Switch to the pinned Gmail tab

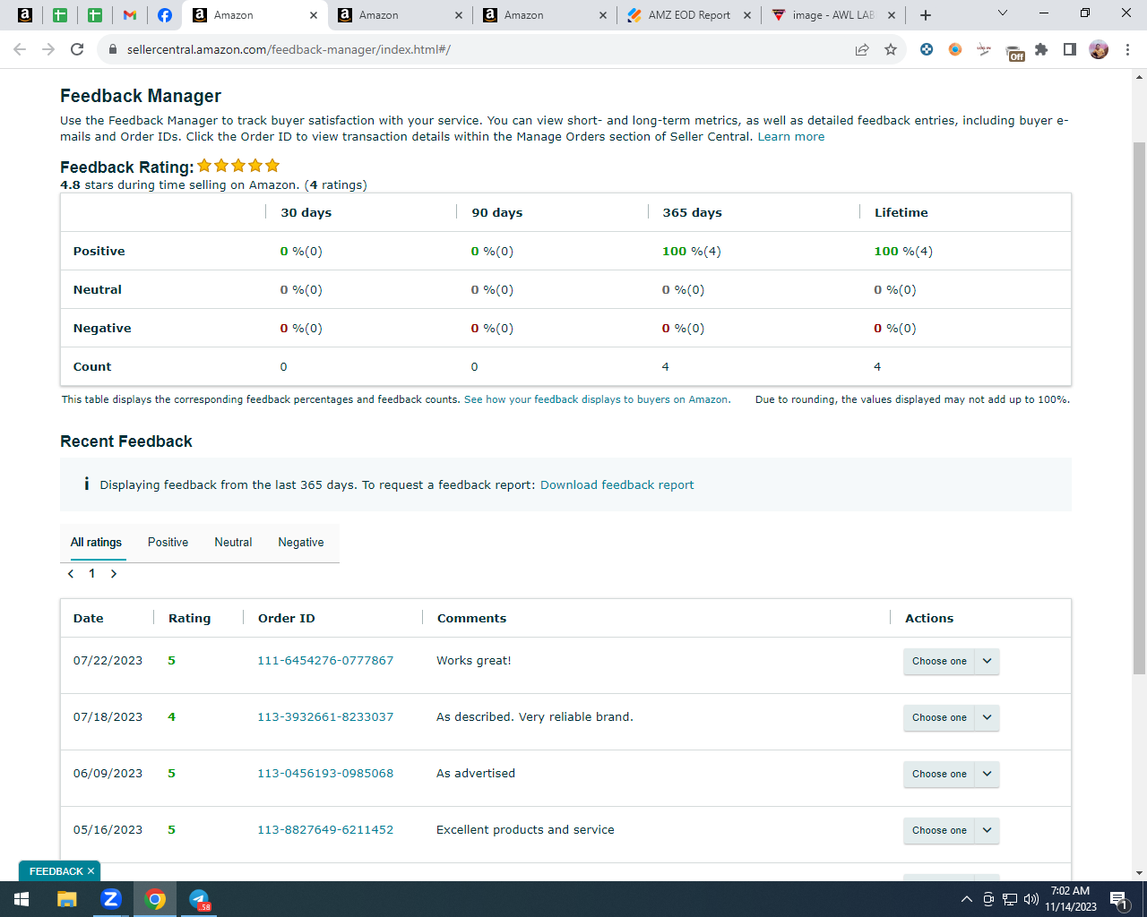[130, 15]
